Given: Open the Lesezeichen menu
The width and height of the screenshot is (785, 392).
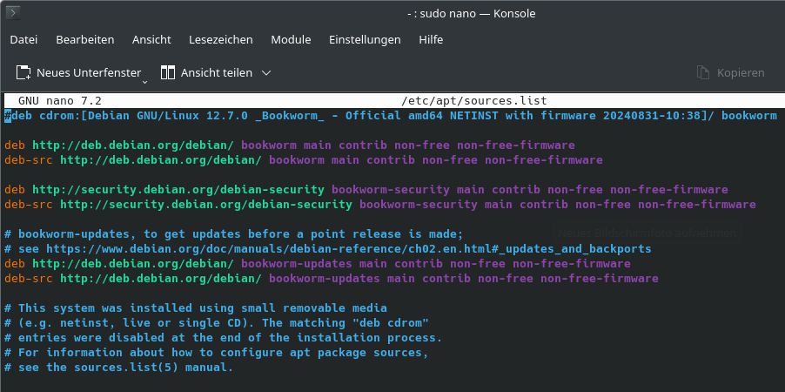Looking at the screenshot, I should (x=221, y=39).
